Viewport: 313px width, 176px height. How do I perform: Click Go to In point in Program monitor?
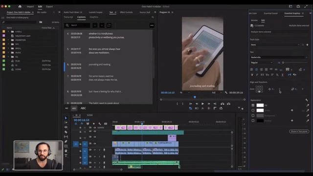(x=190, y=104)
